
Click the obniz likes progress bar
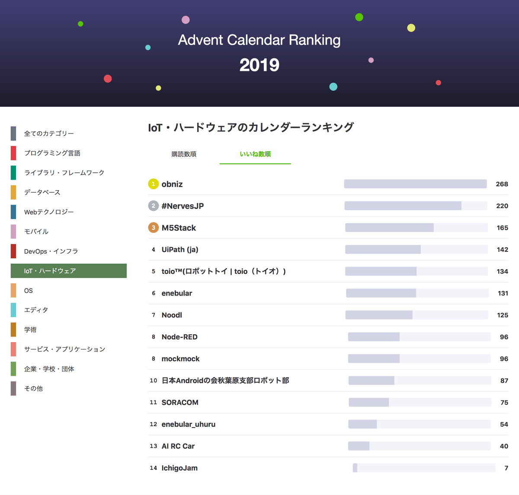416,184
